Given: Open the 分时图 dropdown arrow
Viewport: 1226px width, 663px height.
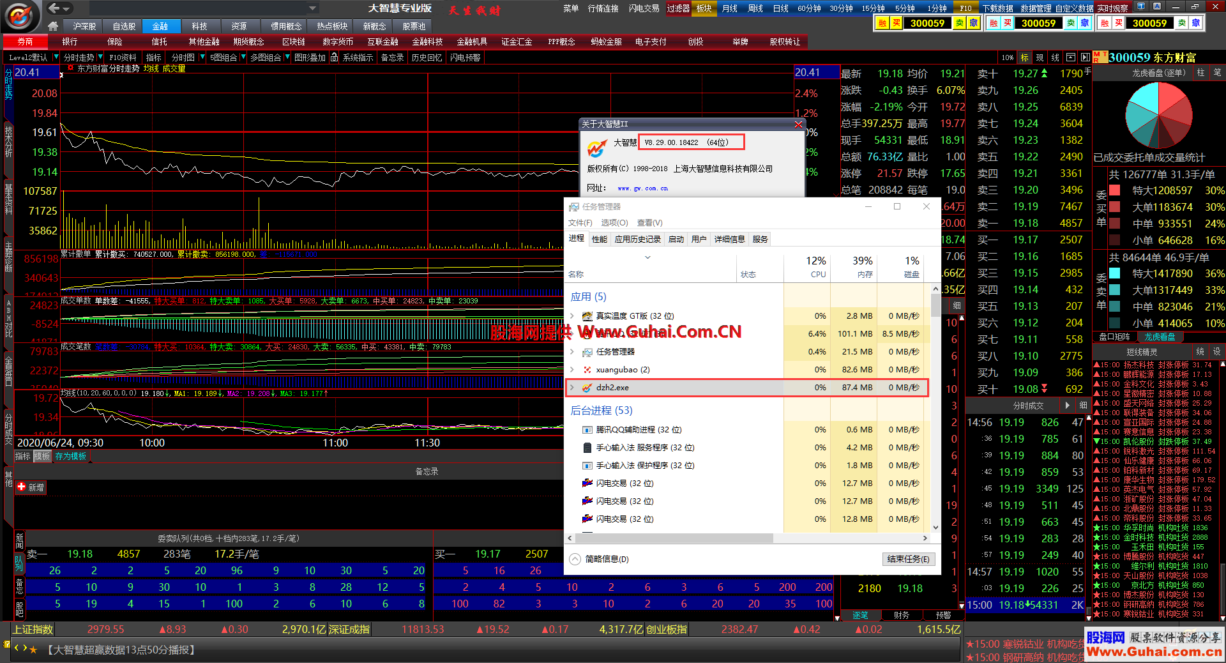Looking at the screenshot, I should [202, 57].
